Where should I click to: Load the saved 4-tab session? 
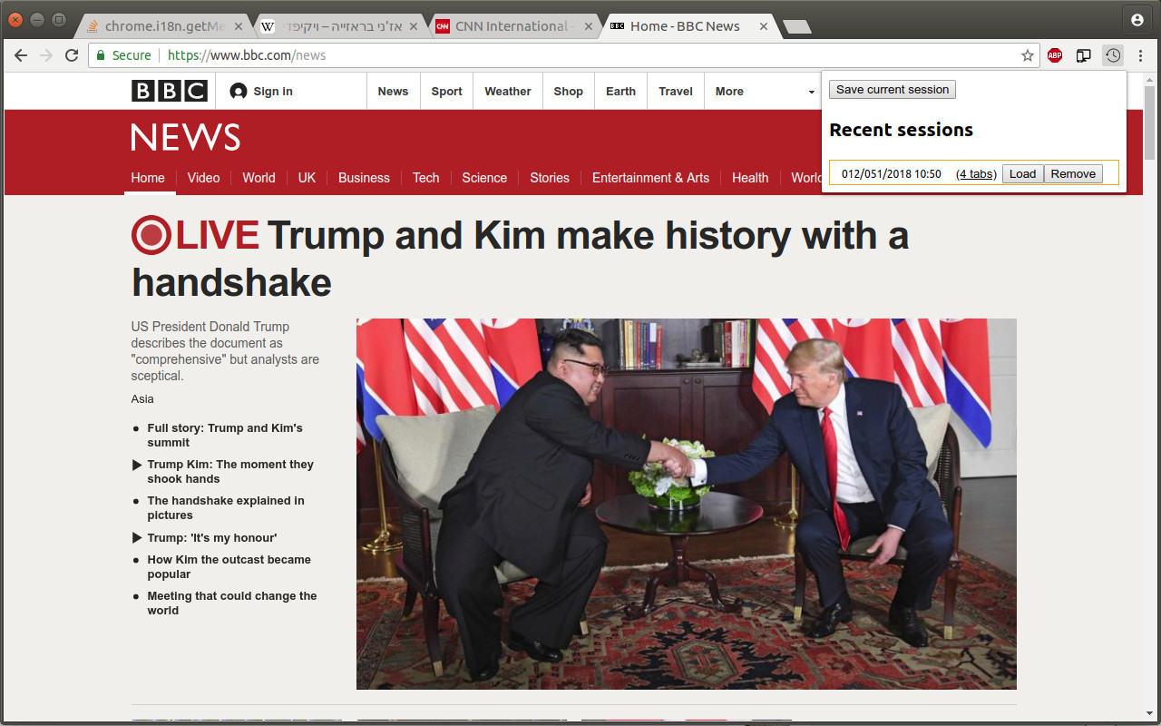point(1022,174)
